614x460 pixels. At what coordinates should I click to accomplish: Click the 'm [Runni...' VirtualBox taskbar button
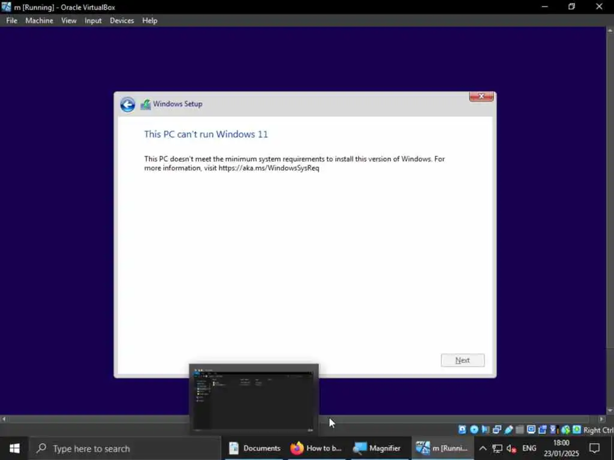442,448
